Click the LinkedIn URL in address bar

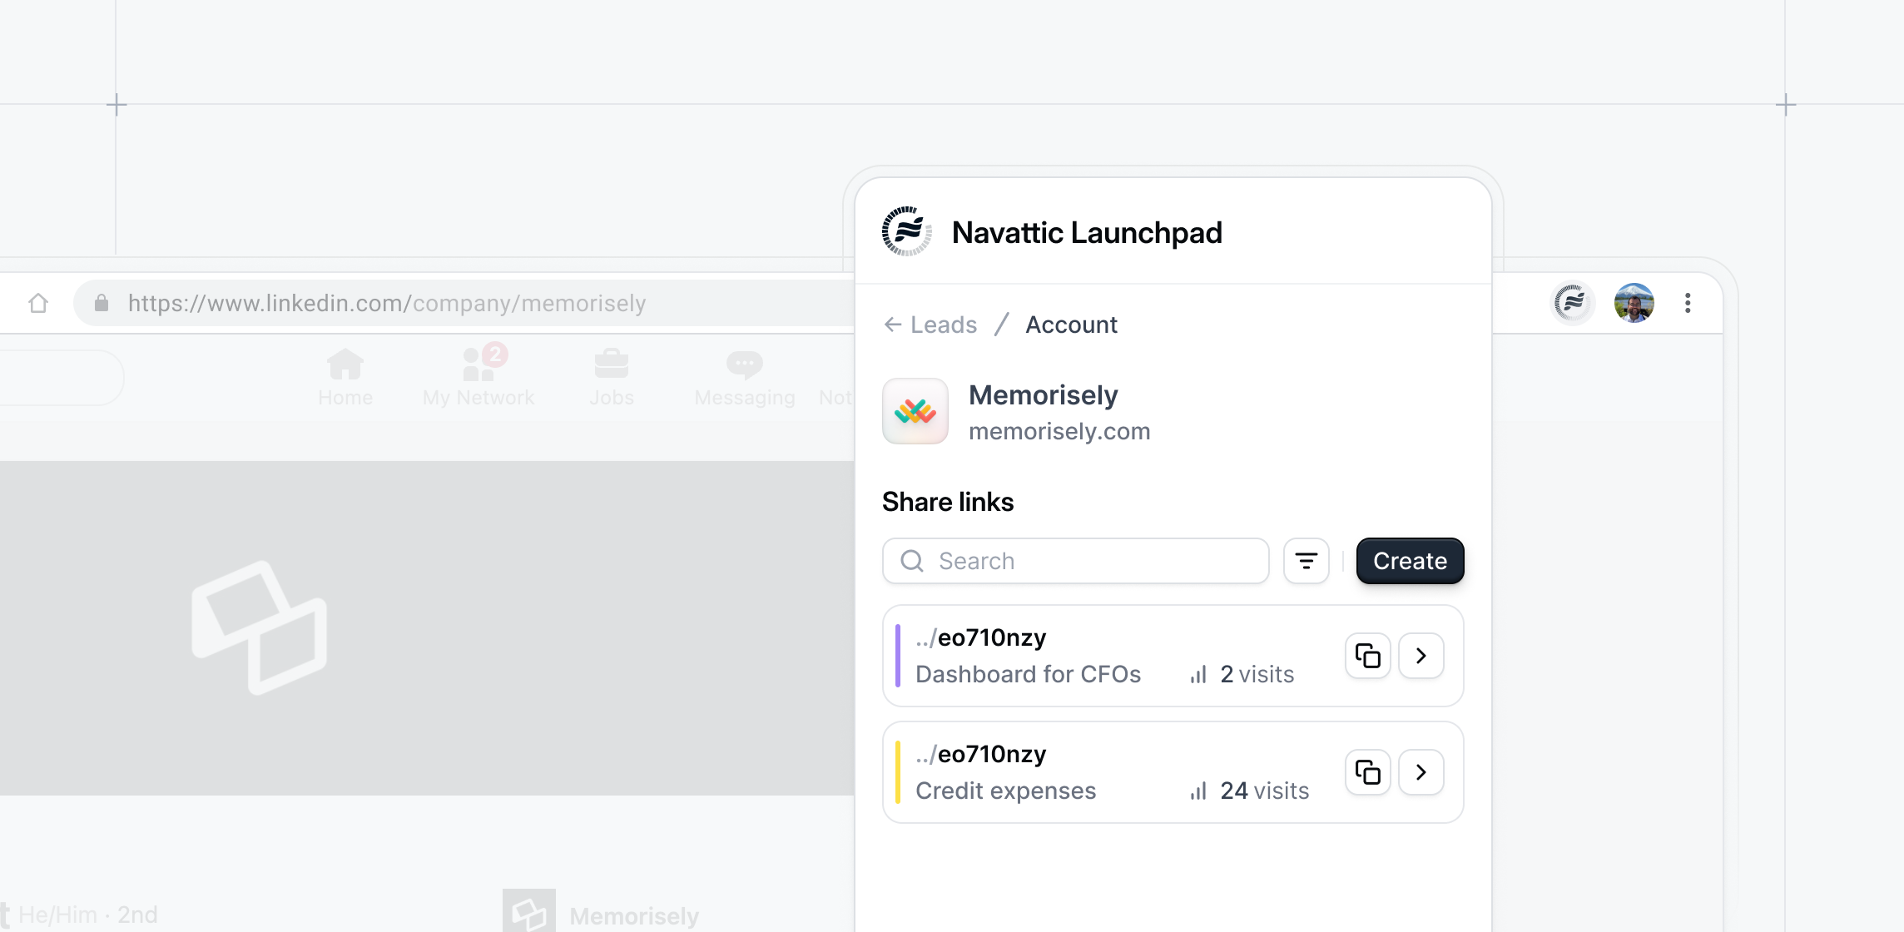[x=387, y=303]
